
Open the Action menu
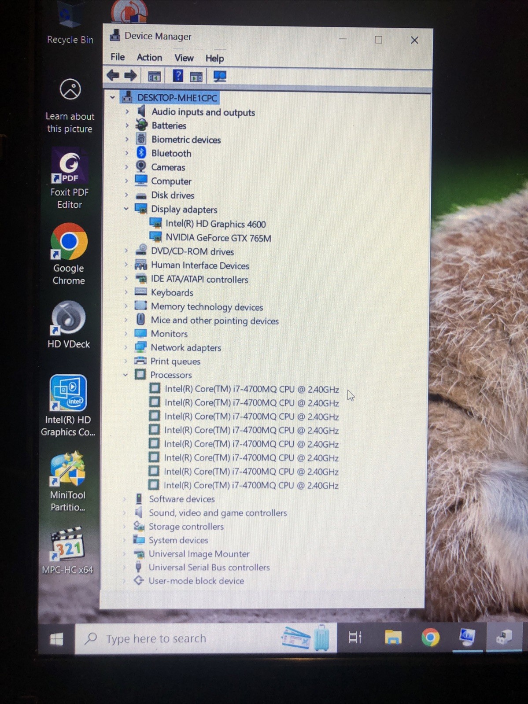[x=149, y=57]
